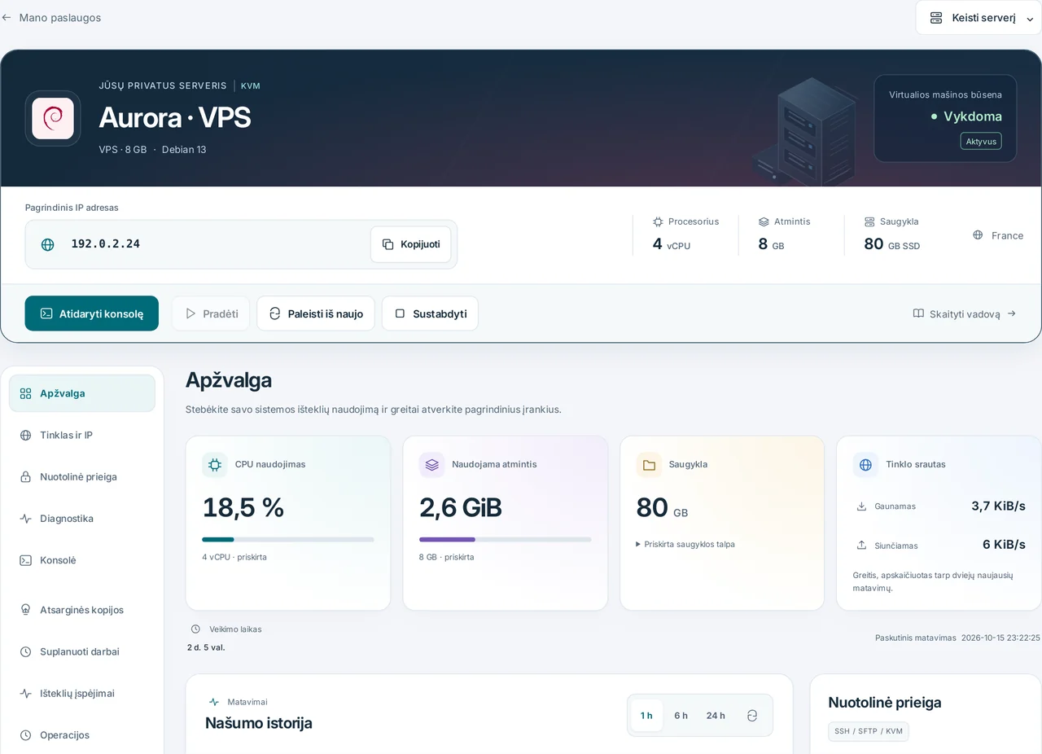Viewport: 1042px width, 754px height.
Task: Click the CPU naudojimas chip icon
Action: point(215,465)
